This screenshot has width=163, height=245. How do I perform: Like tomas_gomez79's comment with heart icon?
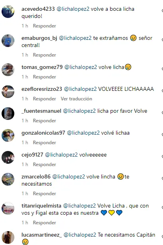coord(162,69)
